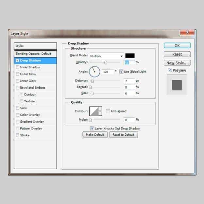Enable the Inner Shadow checkbox

(17, 67)
